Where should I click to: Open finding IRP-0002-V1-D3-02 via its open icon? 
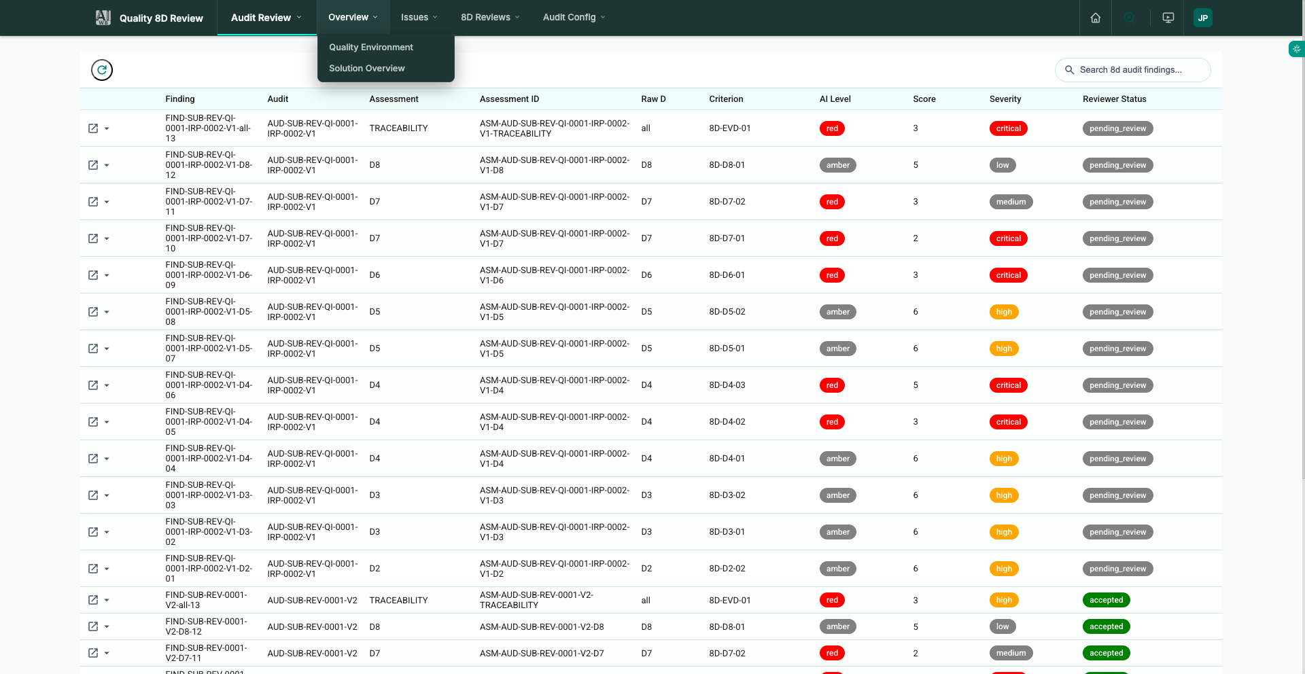point(93,532)
